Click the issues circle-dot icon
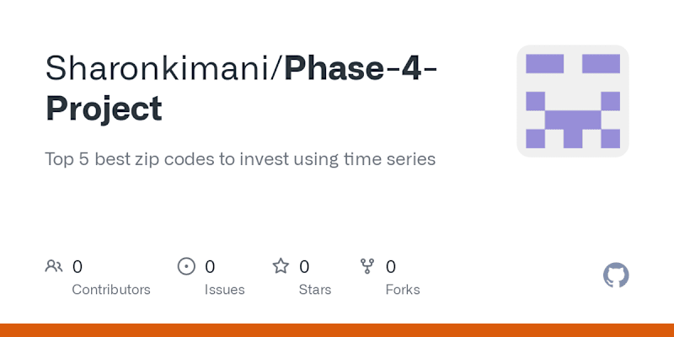 (186, 266)
